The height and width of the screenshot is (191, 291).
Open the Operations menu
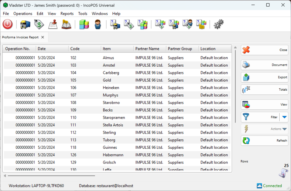pyautogui.click(x=23, y=14)
